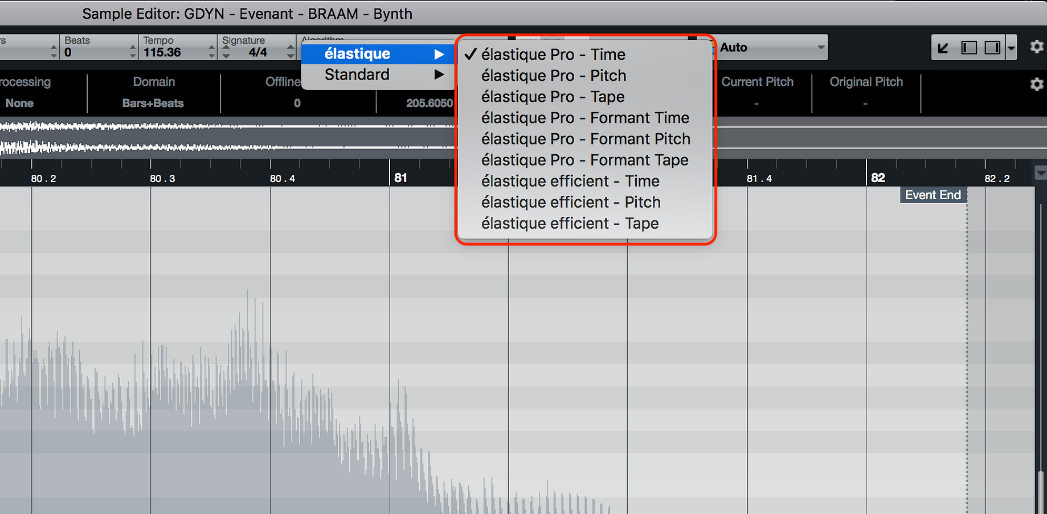Pick élastique efficient - Pitch
This screenshot has width=1047, height=514.
[586, 202]
